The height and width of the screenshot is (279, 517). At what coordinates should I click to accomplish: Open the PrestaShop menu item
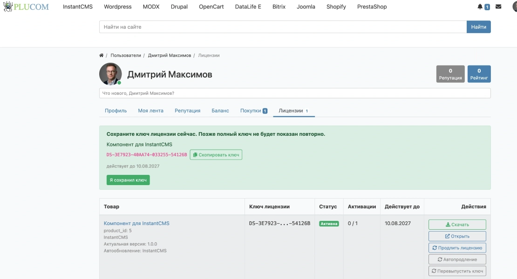[372, 7]
